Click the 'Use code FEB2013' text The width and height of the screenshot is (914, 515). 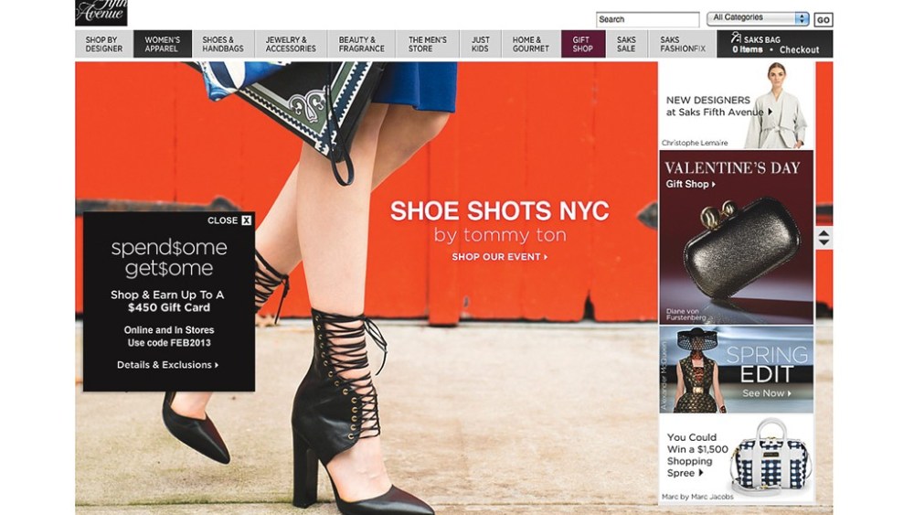pos(169,343)
